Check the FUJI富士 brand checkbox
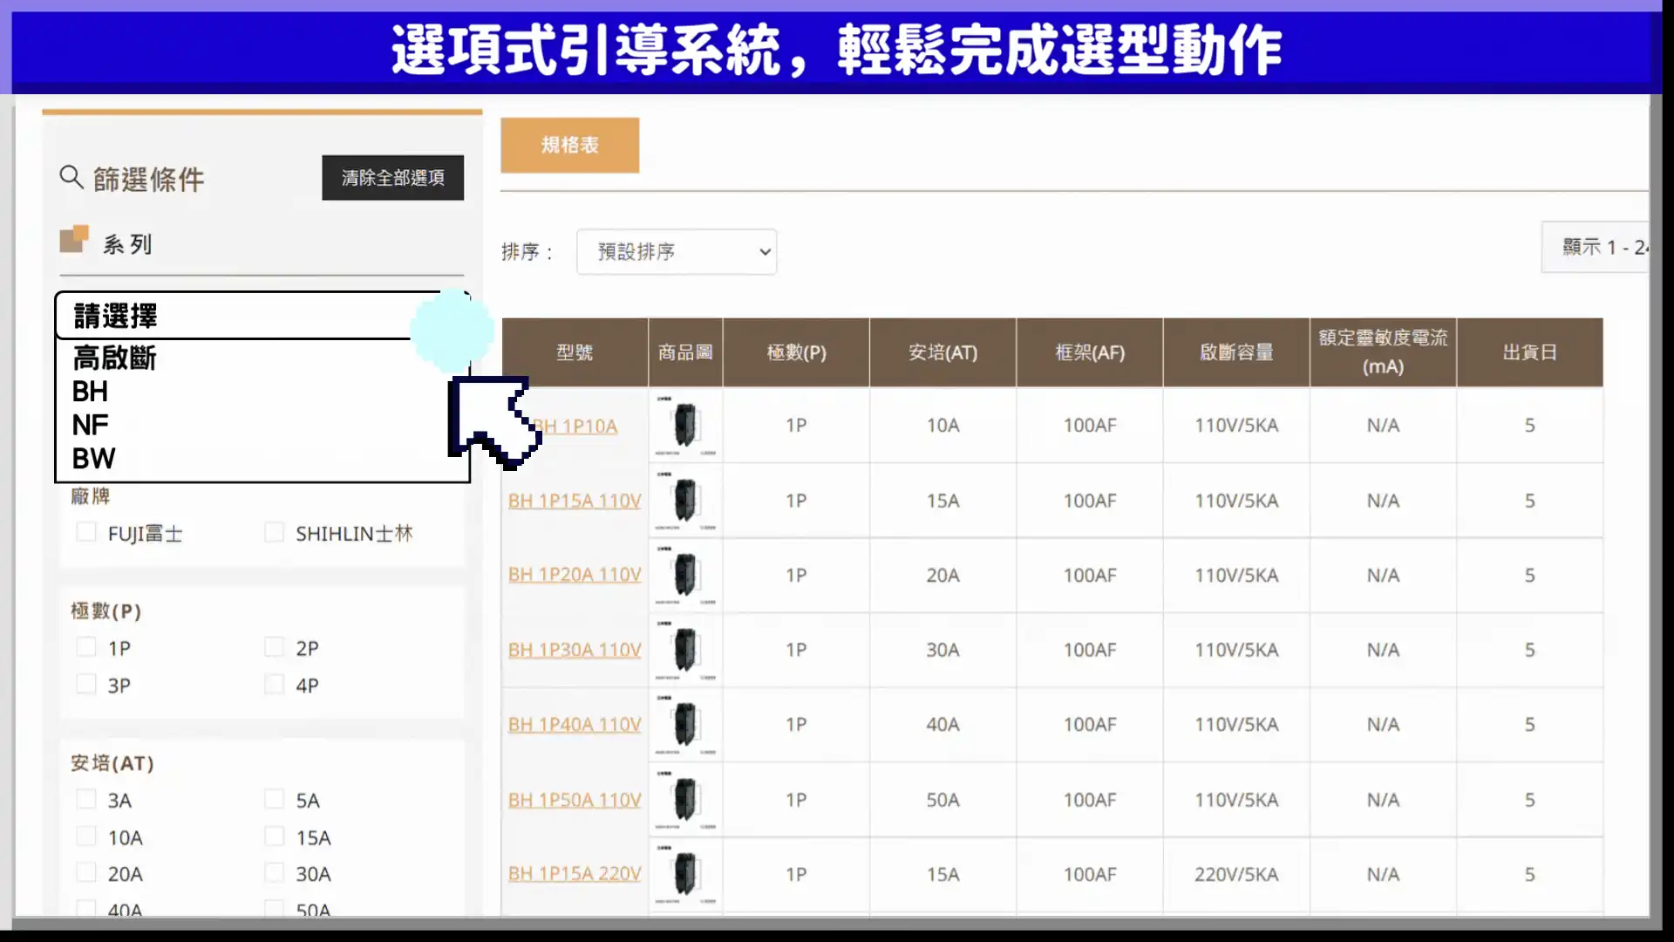The image size is (1674, 942). click(x=86, y=532)
